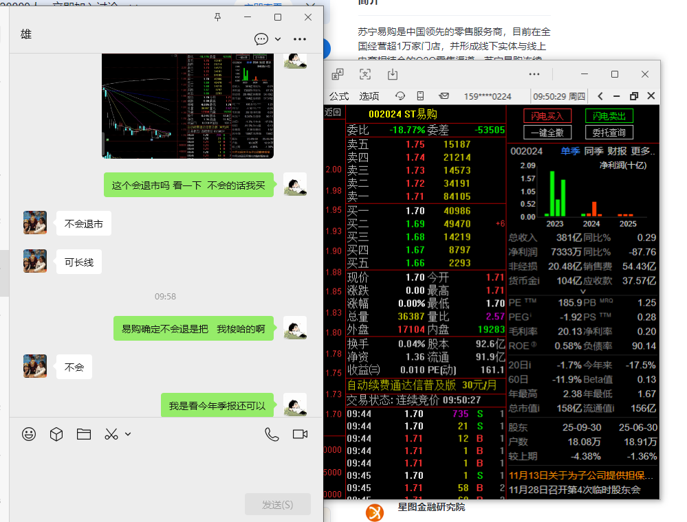Click the mobile phone icon in stock toolbar
The image size is (687, 522).
click(x=421, y=96)
